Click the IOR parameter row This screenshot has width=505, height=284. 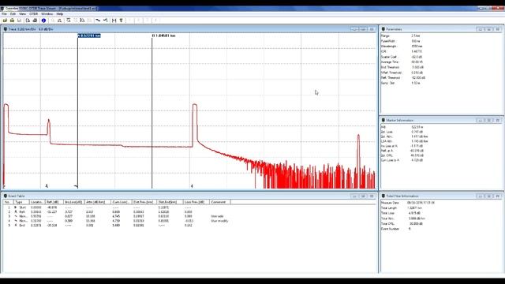point(402,51)
